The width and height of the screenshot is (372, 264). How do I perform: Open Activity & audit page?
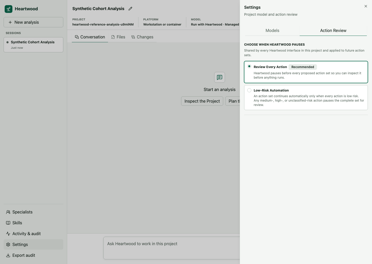coord(33,234)
